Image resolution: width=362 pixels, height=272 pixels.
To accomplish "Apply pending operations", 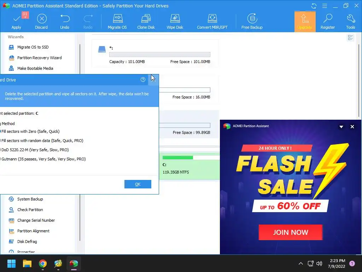I will tap(16, 22).
